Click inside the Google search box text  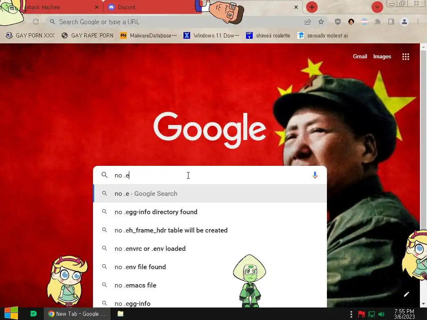(210, 175)
